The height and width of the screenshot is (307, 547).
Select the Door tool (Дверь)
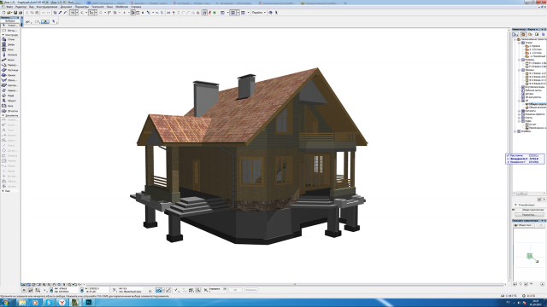click(x=9, y=44)
